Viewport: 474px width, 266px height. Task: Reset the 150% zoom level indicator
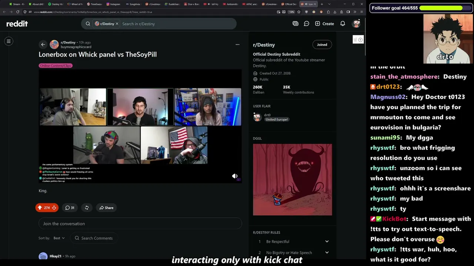pos(291,12)
